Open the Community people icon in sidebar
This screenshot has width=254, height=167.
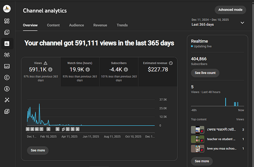[7, 55]
